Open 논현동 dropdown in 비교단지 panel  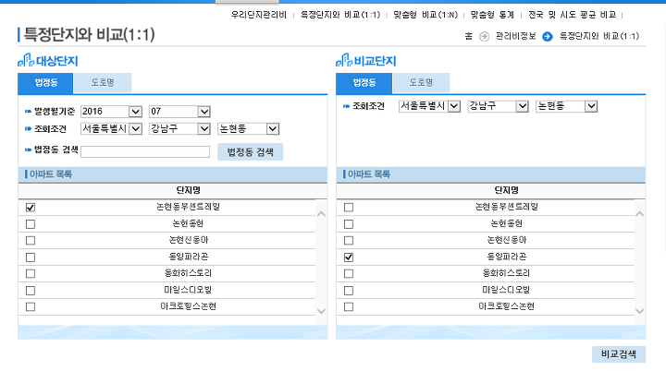(x=567, y=106)
